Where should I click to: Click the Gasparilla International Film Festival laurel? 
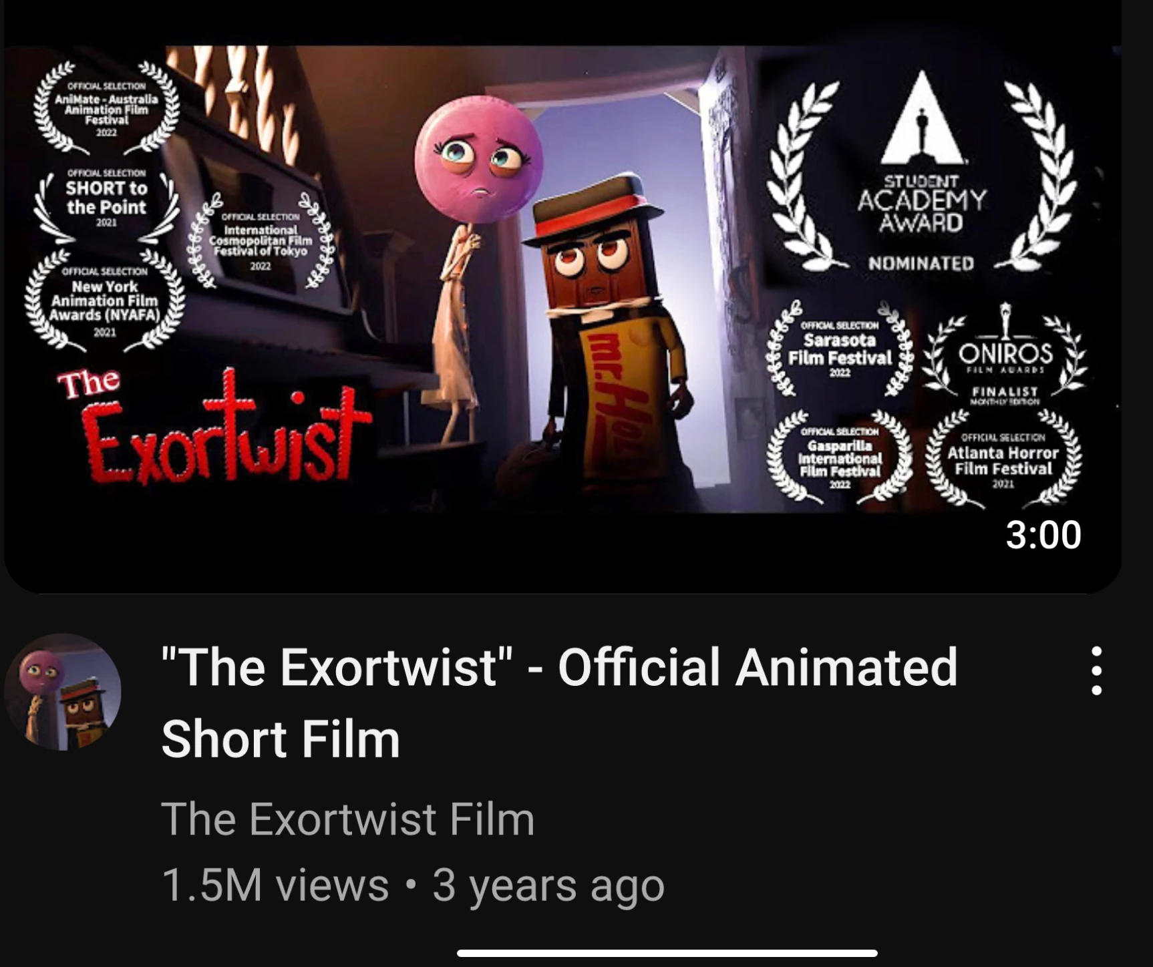pos(839,455)
